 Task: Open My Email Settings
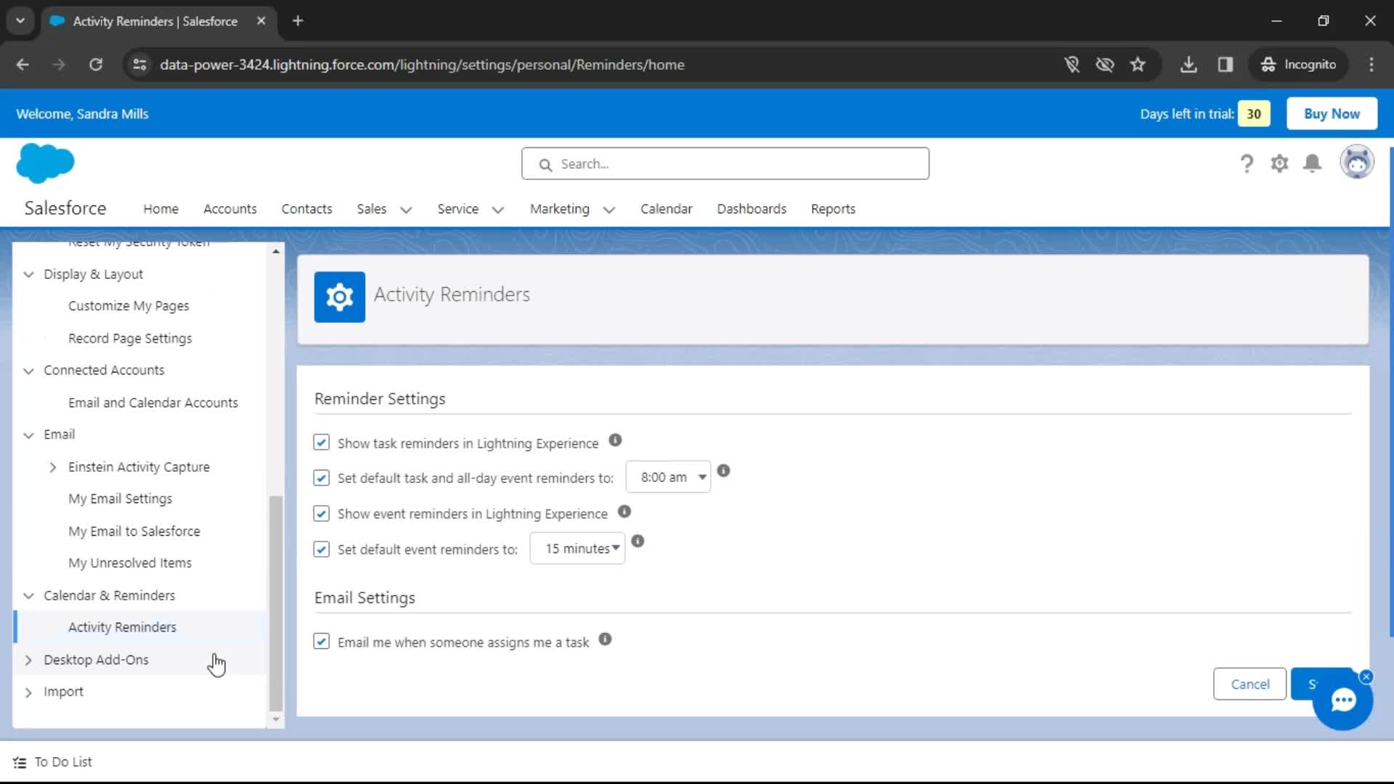[121, 499]
